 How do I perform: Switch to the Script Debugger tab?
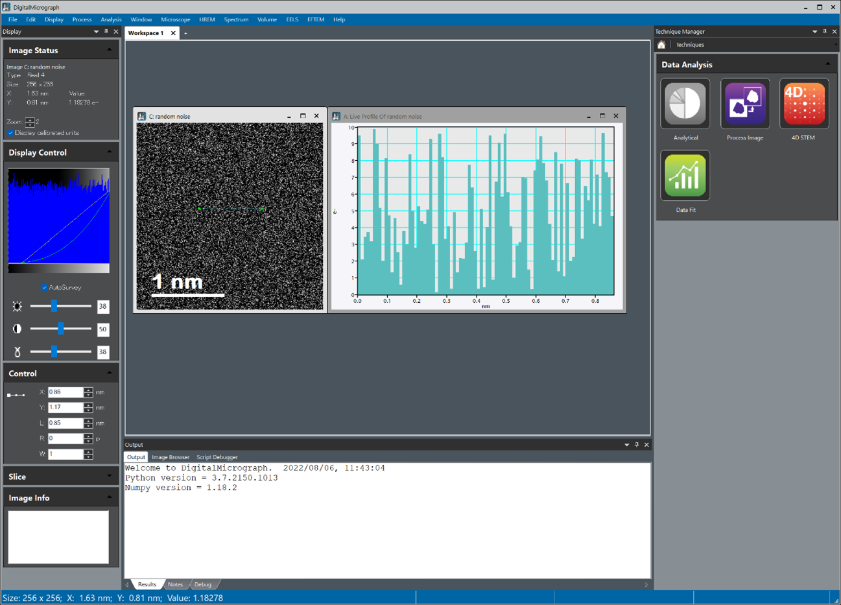coord(217,457)
